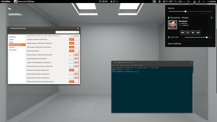Open the Terminal menu in terminal window
Image resolution: width=217 pixels, height=122 pixels.
point(135,65)
